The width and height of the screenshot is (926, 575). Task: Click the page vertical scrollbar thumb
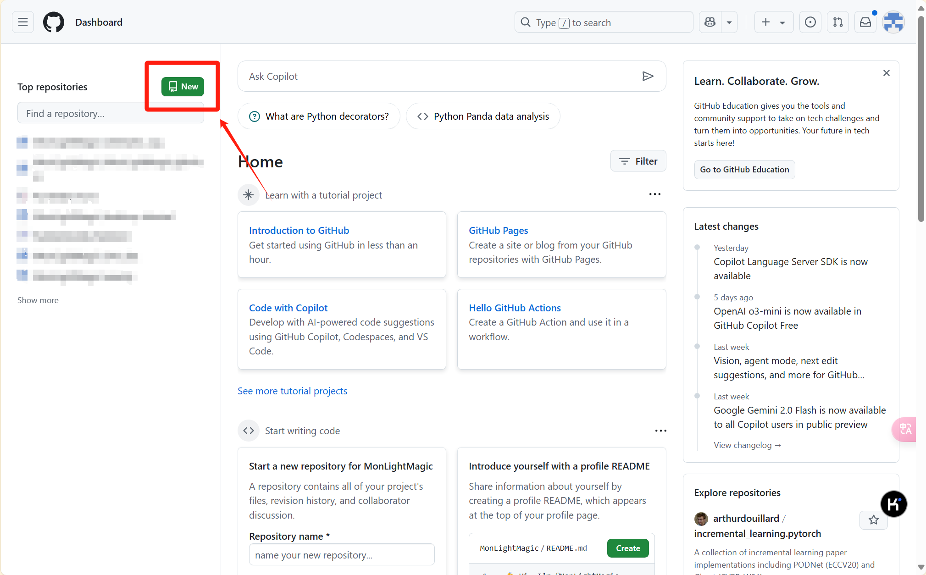coord(921,119)
